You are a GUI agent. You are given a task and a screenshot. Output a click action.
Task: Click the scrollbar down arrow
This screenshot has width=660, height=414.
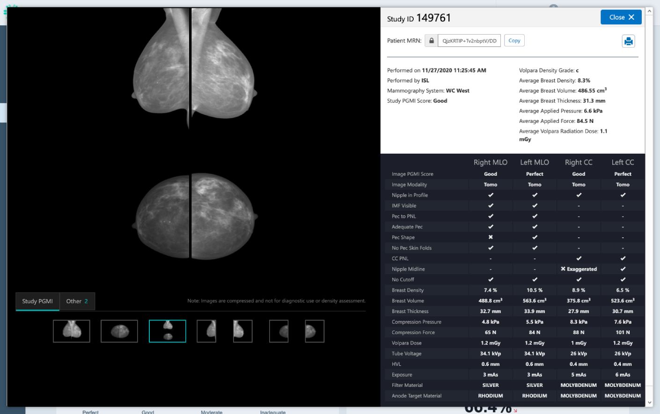point(649,402)
